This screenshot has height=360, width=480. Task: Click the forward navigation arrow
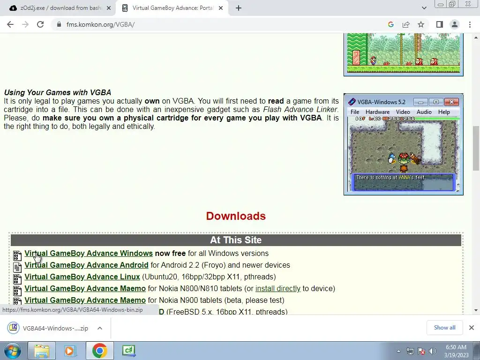tap(25, 24)
